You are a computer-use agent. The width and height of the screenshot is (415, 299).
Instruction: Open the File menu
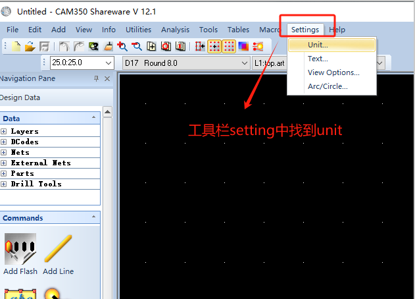pyautogui.click(x=12, y=30)
